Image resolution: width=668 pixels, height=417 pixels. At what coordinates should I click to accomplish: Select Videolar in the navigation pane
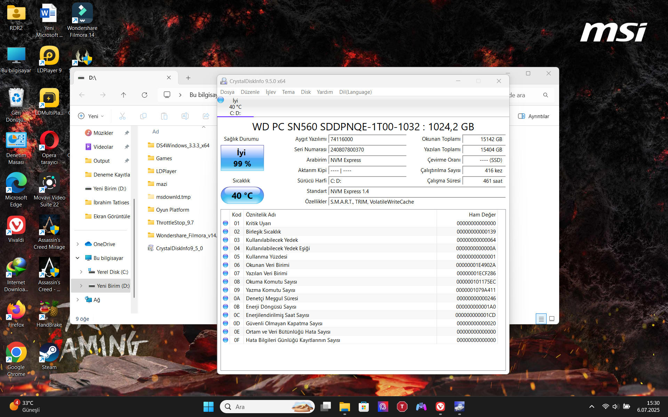click(x=103, y=147)
